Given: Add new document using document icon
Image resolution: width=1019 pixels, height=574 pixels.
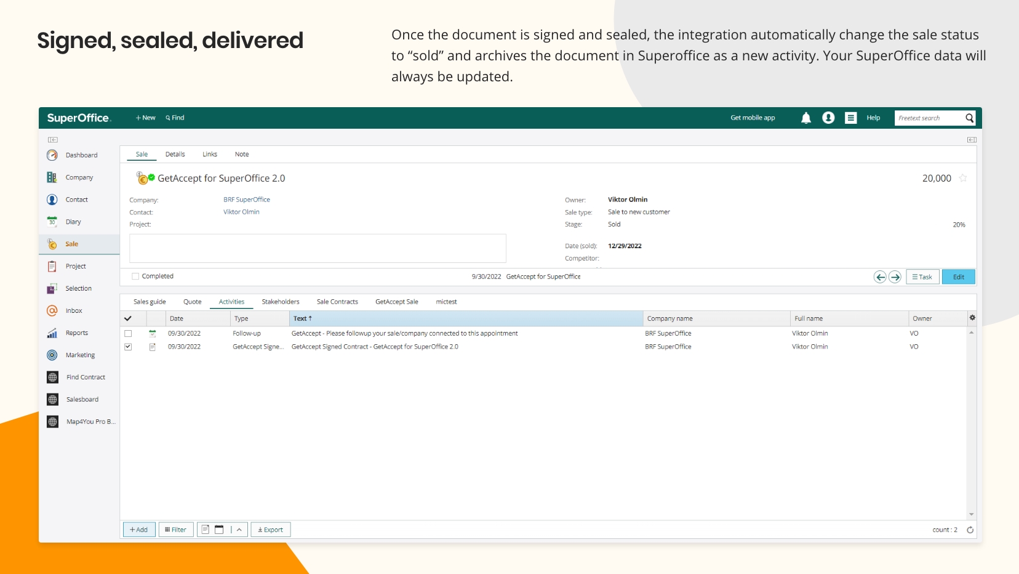Looking at the screenshot, I should [206, 530].
